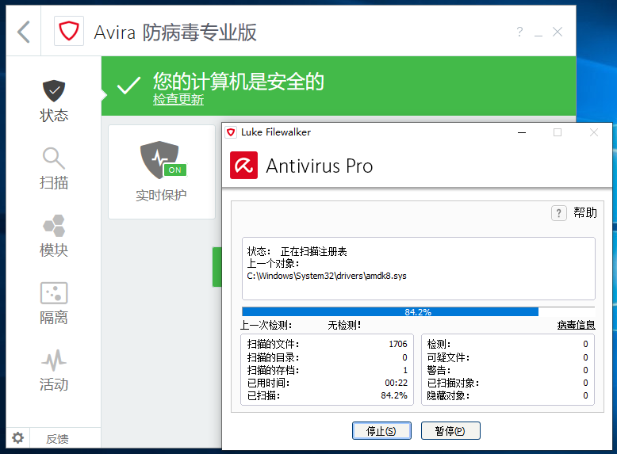617x454 pixels.
Task: Click the scanned files count 1706
Action: pyautogui.click(x=398, y=344)
